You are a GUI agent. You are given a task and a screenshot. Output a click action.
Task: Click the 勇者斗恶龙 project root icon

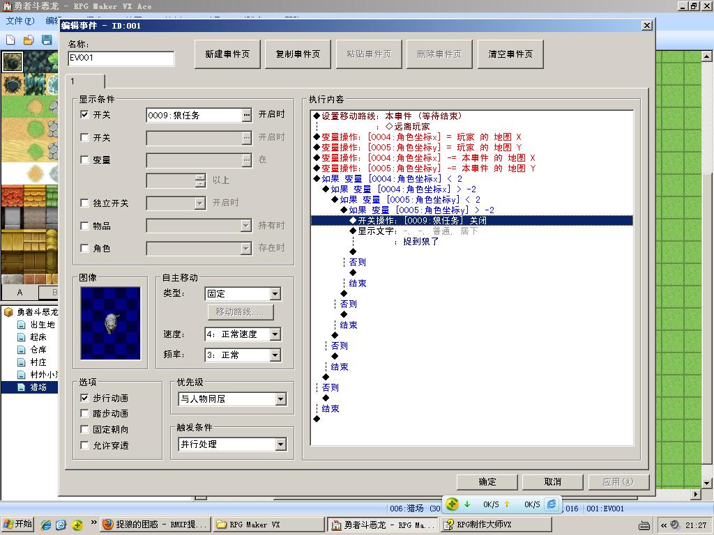8,312
